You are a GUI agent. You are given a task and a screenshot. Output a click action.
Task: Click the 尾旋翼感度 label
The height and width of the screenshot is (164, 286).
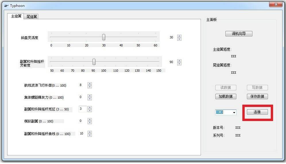[222, 65]
